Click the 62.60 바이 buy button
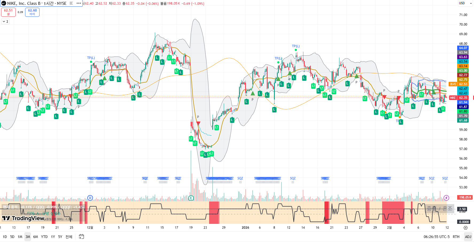Viewport: 474px width, 242px height. pos(32,12)
